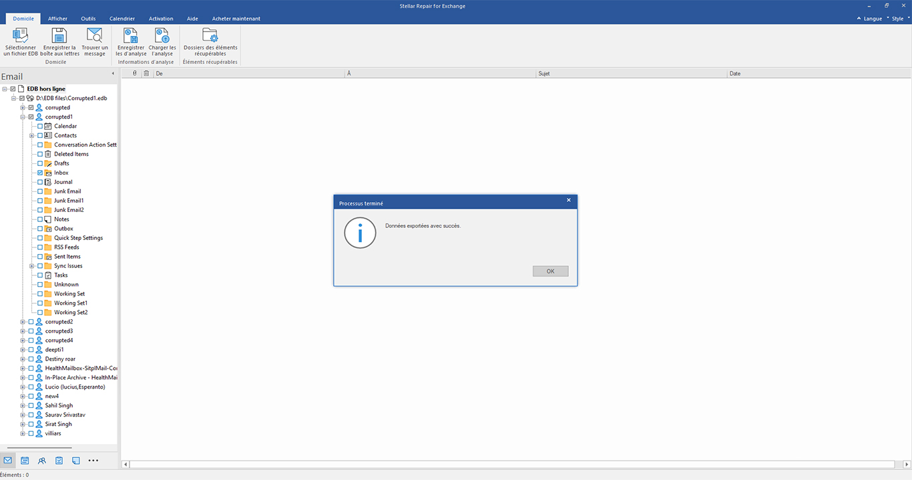The width and height of the screenshot is (912, 480).
Task: Click the Contacts folder icon in tree
Action: pyautogui.click(x=48, y=135)
